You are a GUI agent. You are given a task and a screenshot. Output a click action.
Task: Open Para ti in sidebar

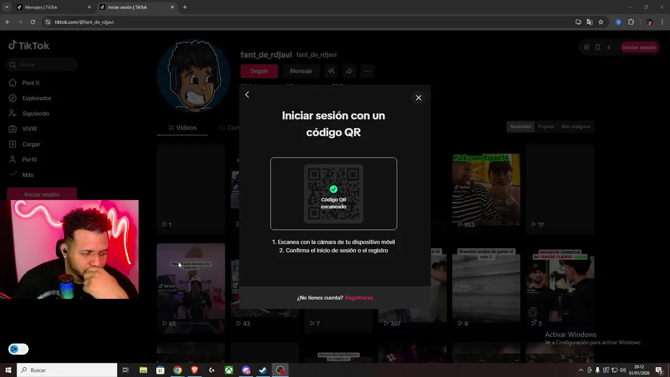coord(30,83)
